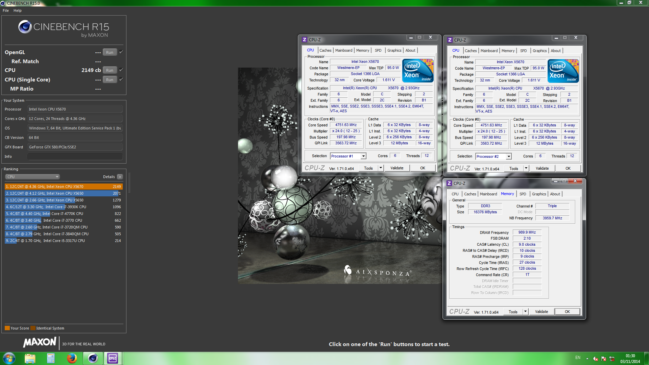This screenshot has width=649, height=365.
Task: Click the Show Desktop strip
Action: click(646, 358)
